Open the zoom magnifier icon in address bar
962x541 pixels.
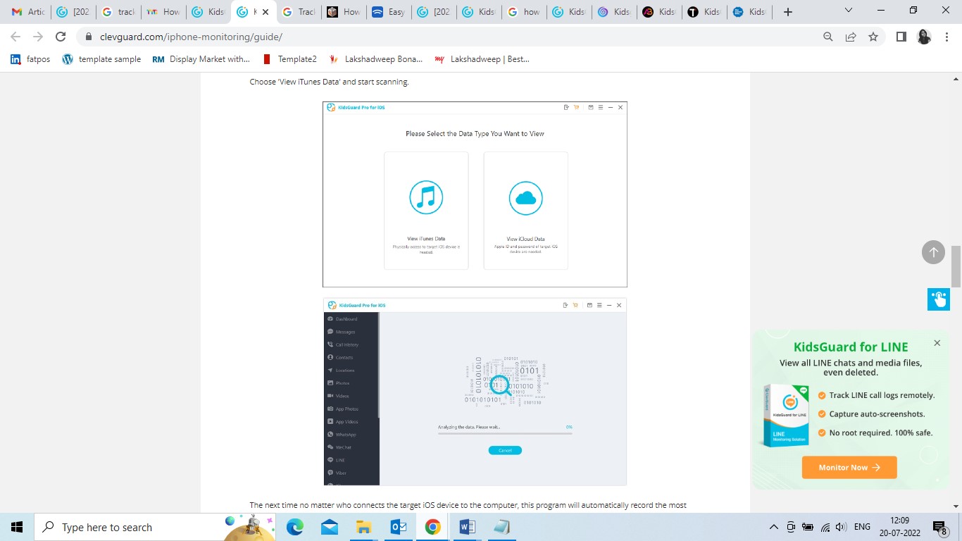click(828, 37)
